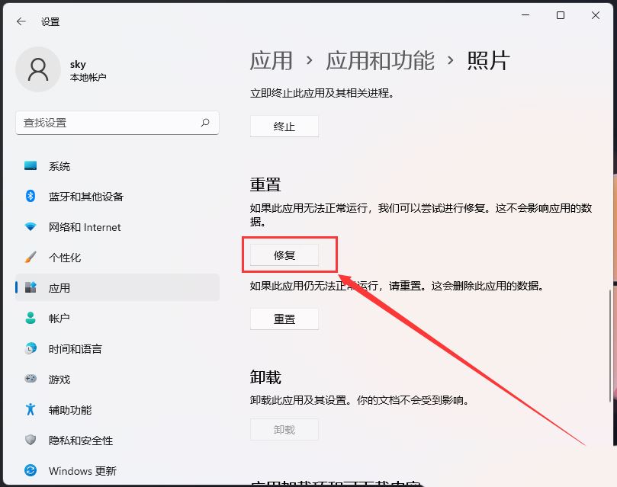Navigate to 应用和功能 breadcrumb

(x=380, y=61)
